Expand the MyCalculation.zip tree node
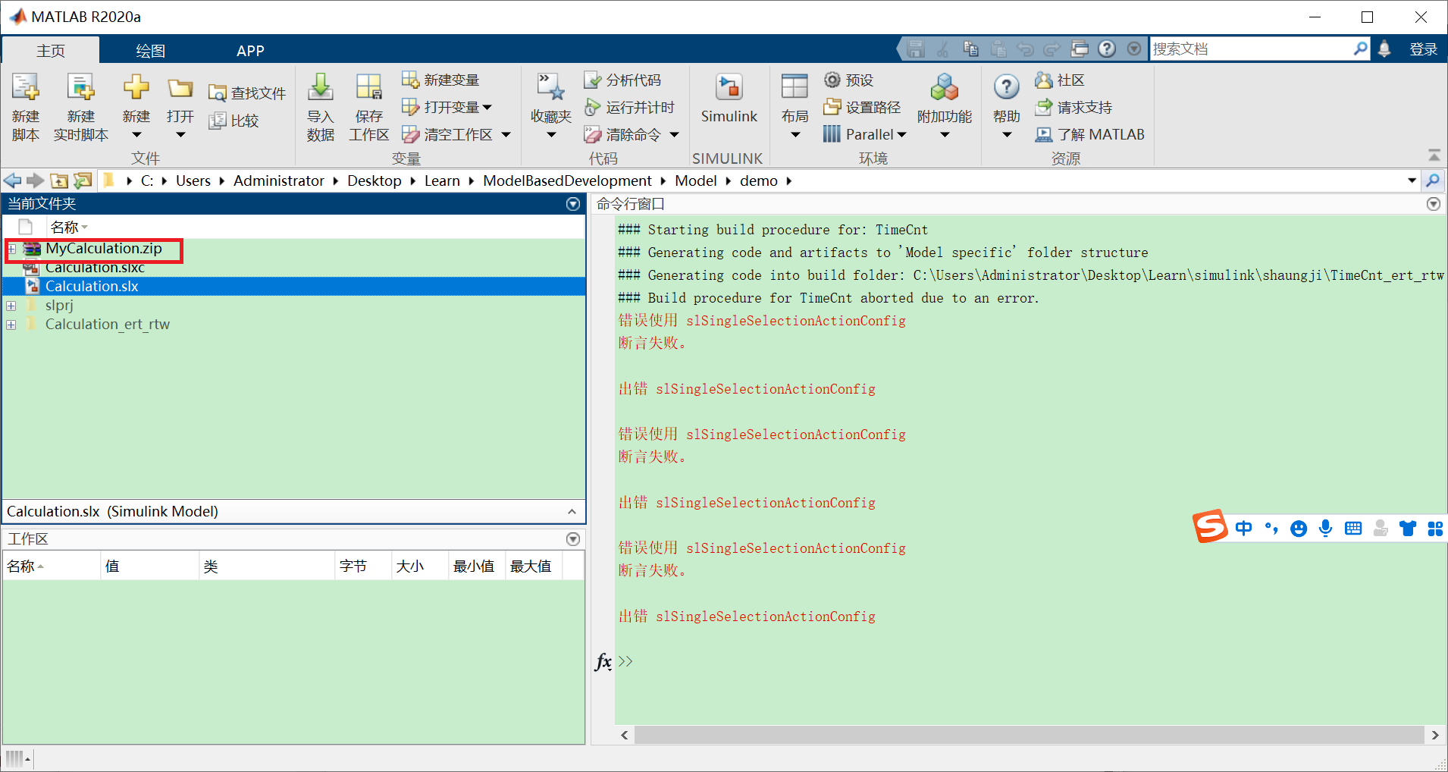This screenshot has height=772, width=1448. [11, 249]
